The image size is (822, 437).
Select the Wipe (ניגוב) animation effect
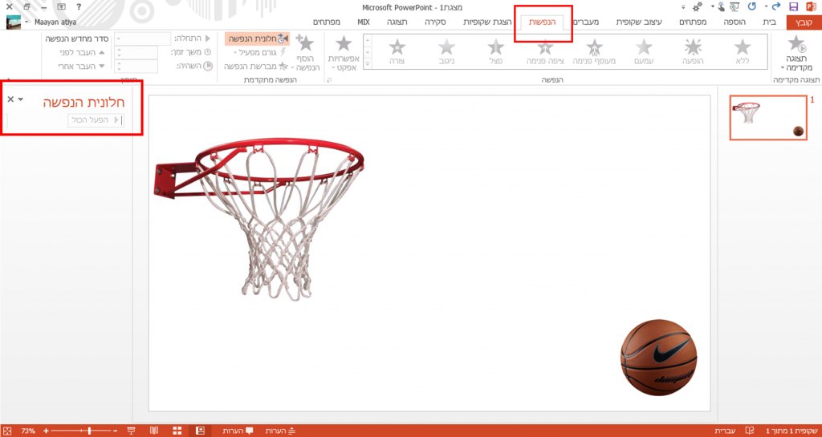[x=446, y=51]
